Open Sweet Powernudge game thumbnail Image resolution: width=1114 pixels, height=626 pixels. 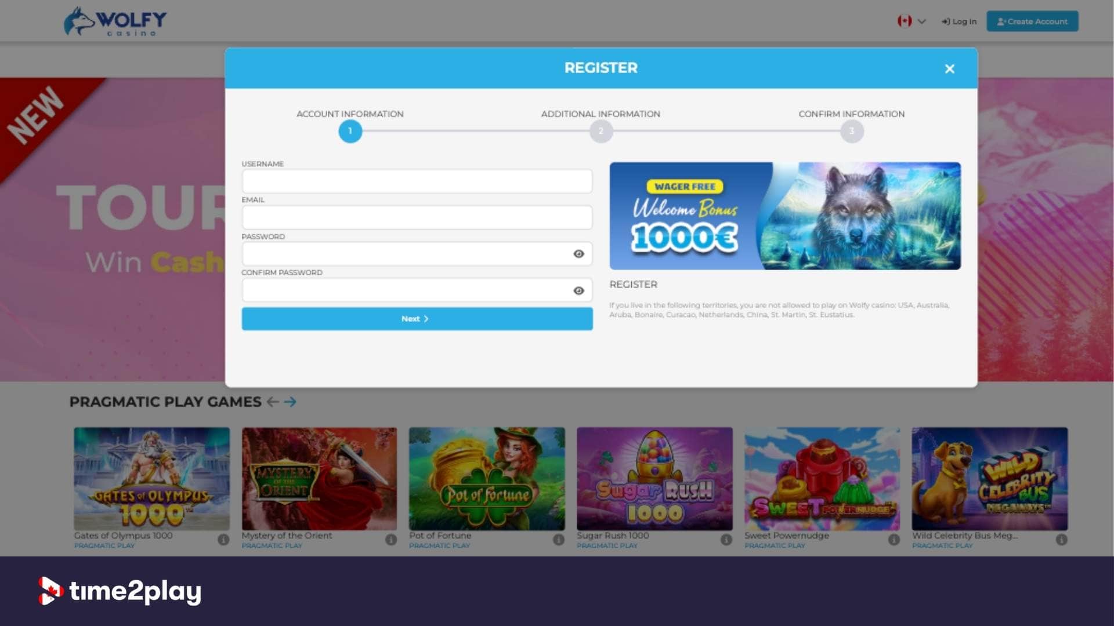coord(822,479)
